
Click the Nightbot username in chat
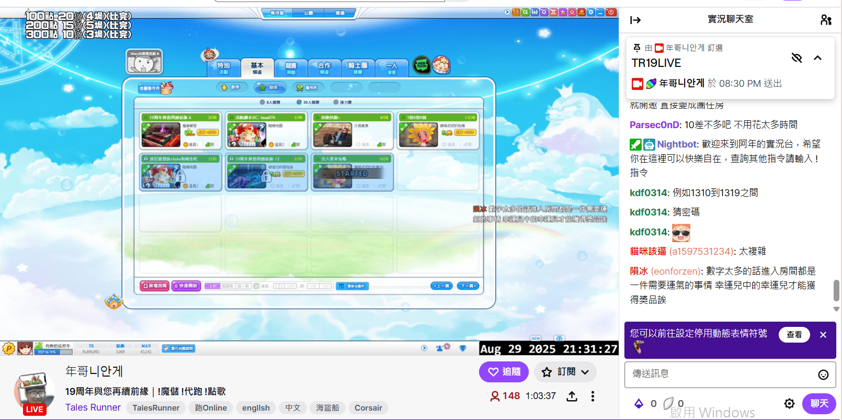coord(677,144)
